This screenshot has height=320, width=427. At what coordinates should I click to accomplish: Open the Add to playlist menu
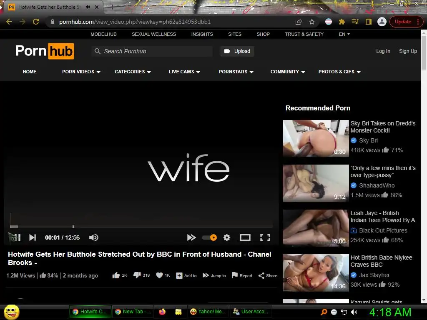(x=186, y=276)
